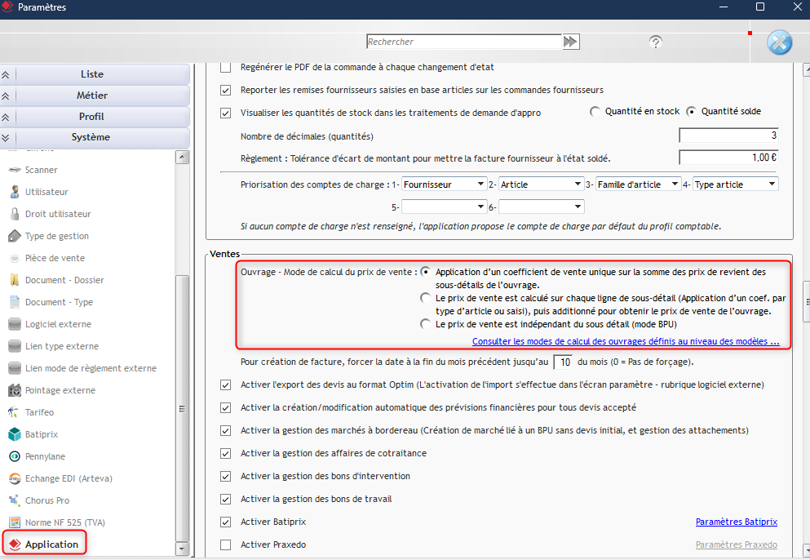Edit the Nombre de décimales field
Viewport: 810px width, 560px height.
728,136
